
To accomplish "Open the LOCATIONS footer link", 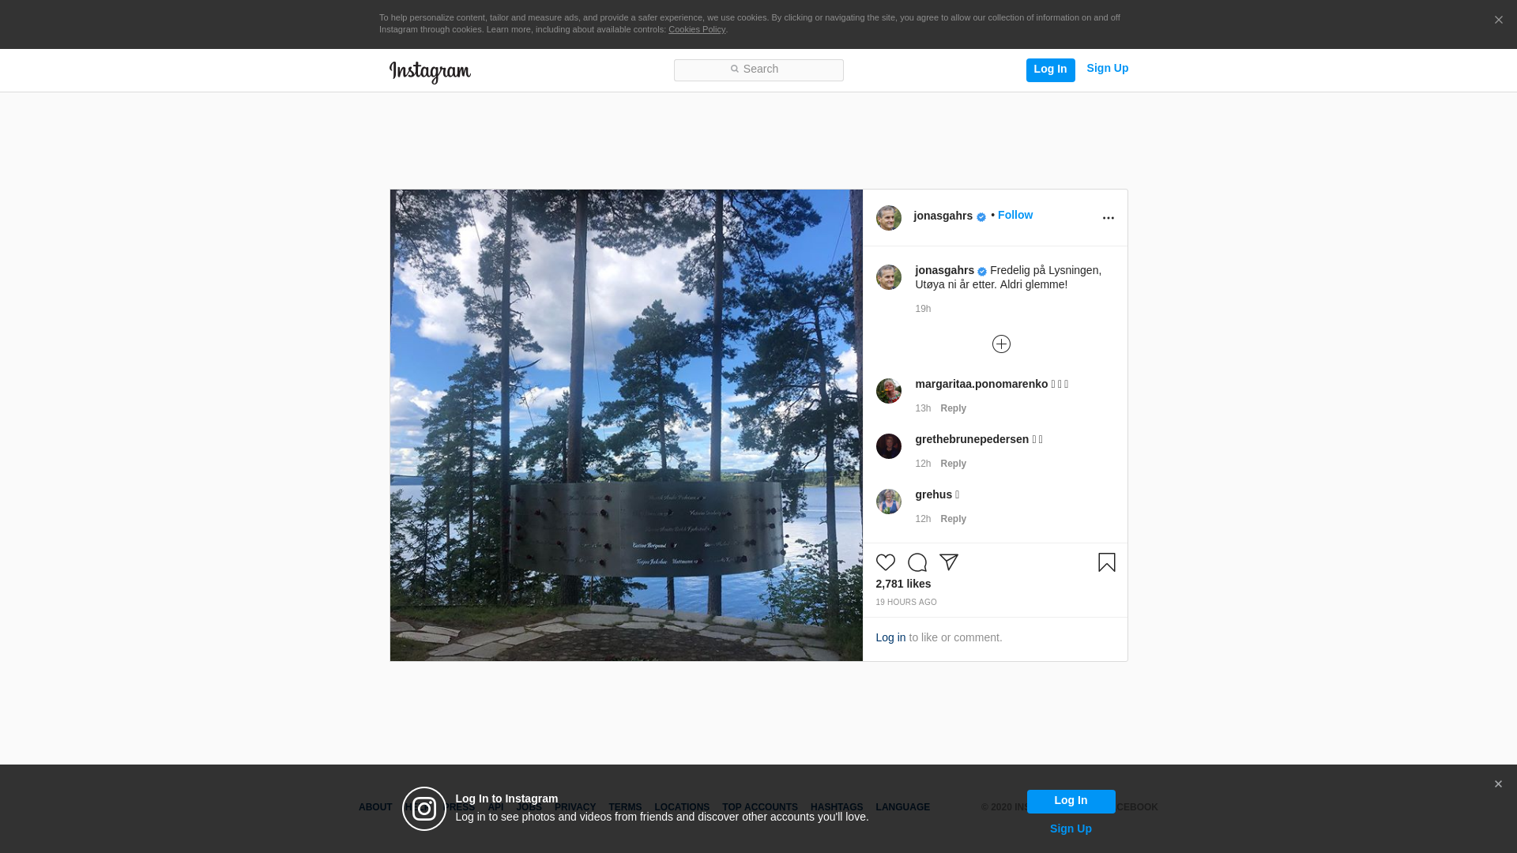I will [682, 807].
